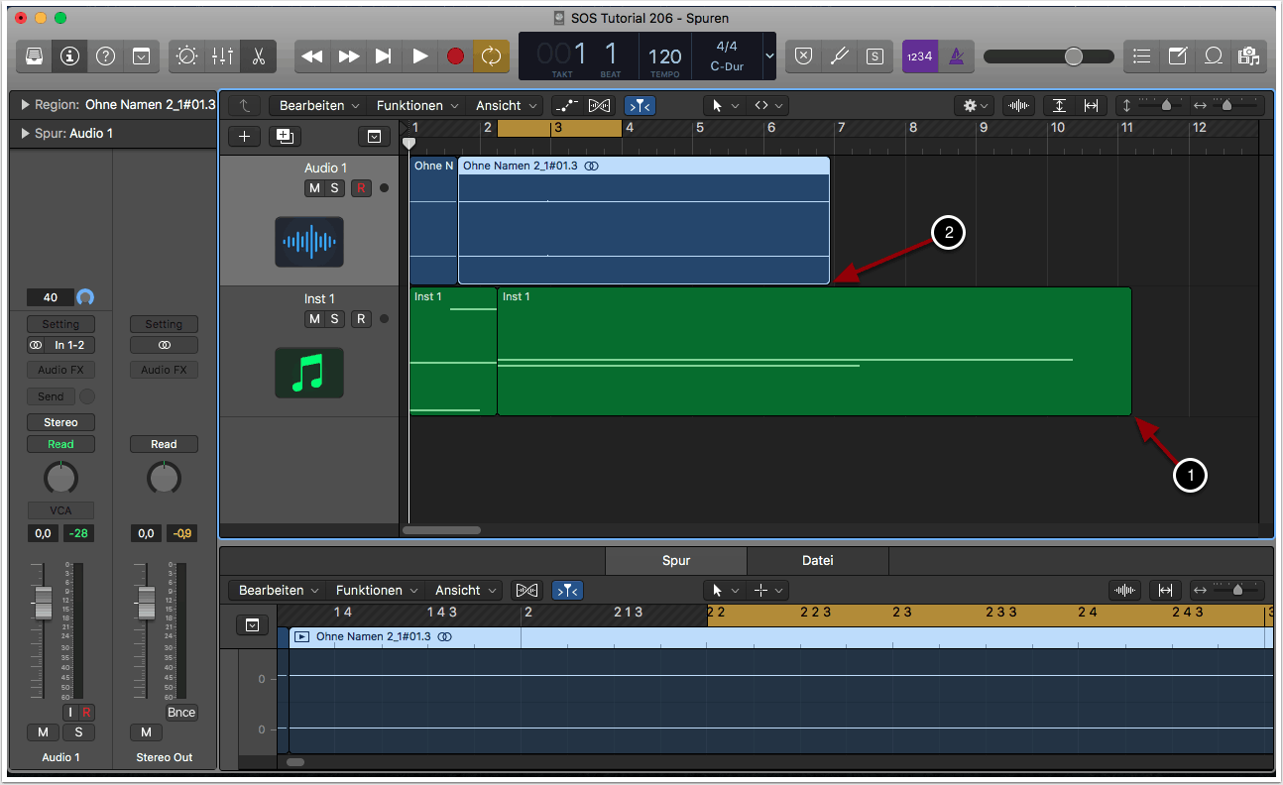Click the Bnce button on Stereo Out

coord(181,713)
